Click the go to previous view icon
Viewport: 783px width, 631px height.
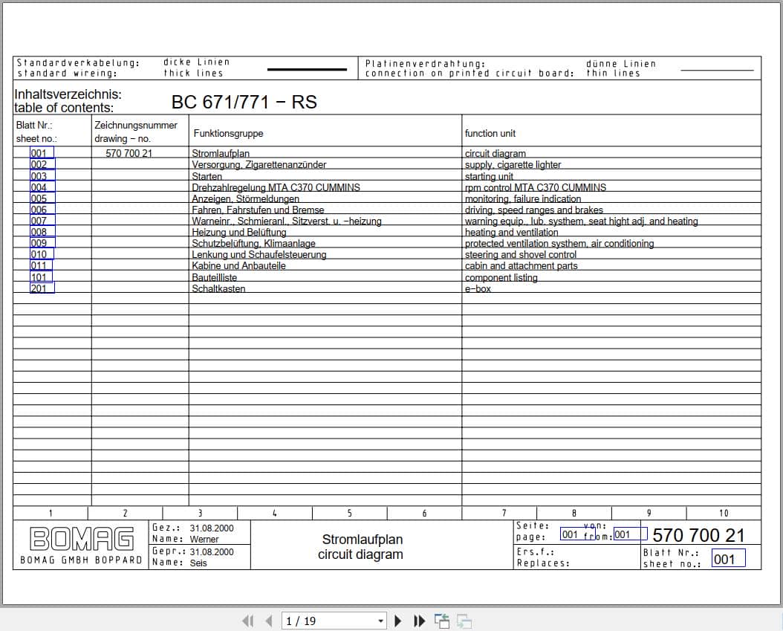442,621
